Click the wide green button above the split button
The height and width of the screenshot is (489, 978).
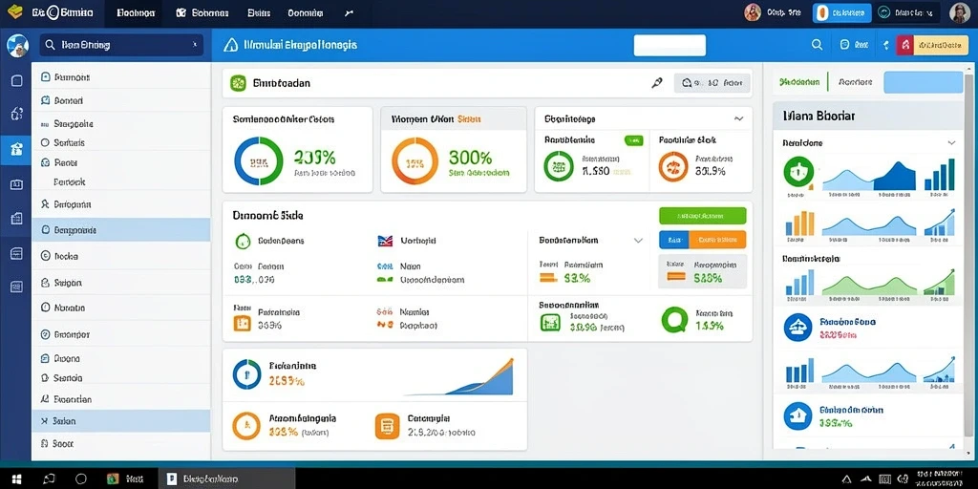(702, 216)
